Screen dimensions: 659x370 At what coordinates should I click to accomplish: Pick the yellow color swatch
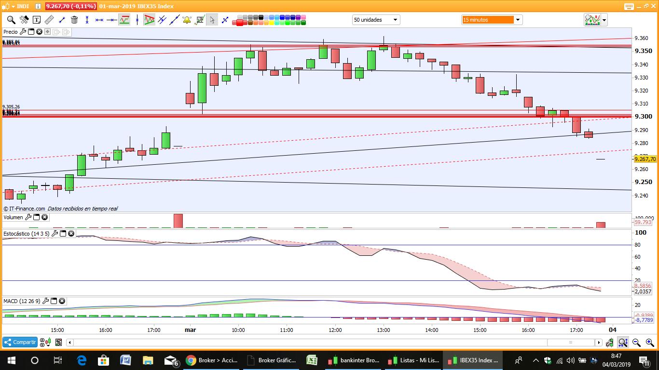272,22
